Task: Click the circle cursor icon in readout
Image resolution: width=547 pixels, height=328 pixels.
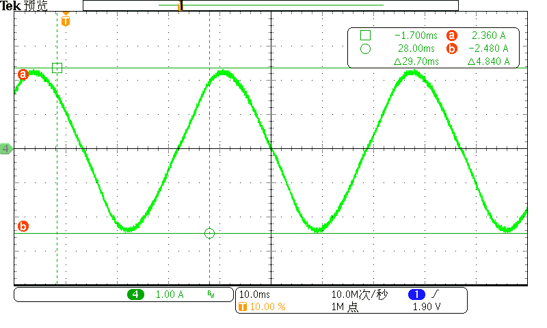Action: pos(365,49)
